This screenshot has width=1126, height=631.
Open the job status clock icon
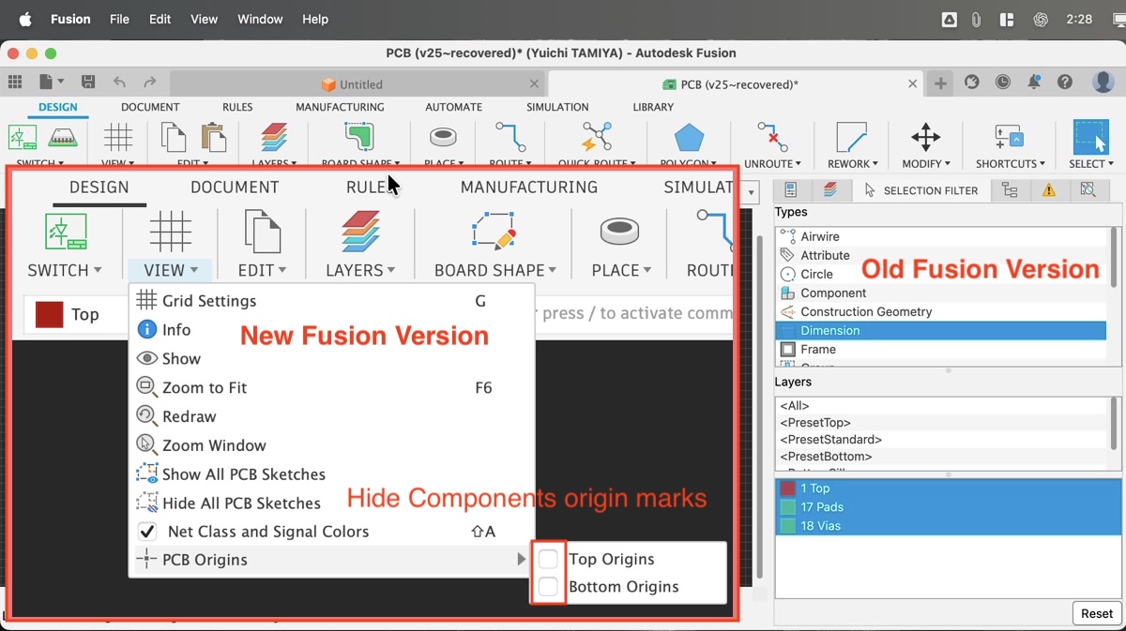pos(1003,83)
